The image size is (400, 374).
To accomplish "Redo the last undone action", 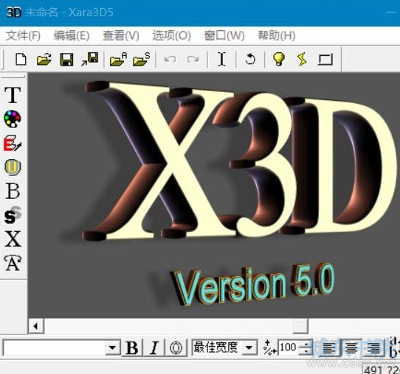I will pos(193,60).
